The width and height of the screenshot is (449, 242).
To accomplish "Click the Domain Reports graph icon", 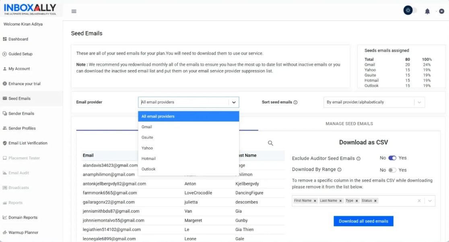I will pyautogui.click(x=4, y=217).
